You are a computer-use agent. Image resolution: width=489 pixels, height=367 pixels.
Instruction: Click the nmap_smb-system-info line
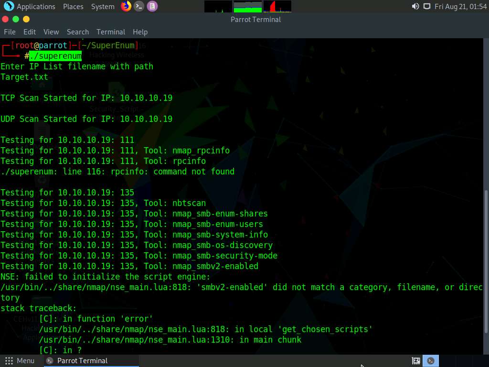134,235
